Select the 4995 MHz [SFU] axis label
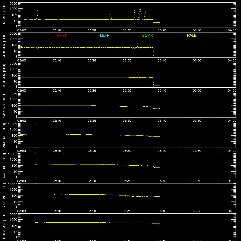This screenshot has height=241, width=241. pyautogui.click(x=4, y=165)
